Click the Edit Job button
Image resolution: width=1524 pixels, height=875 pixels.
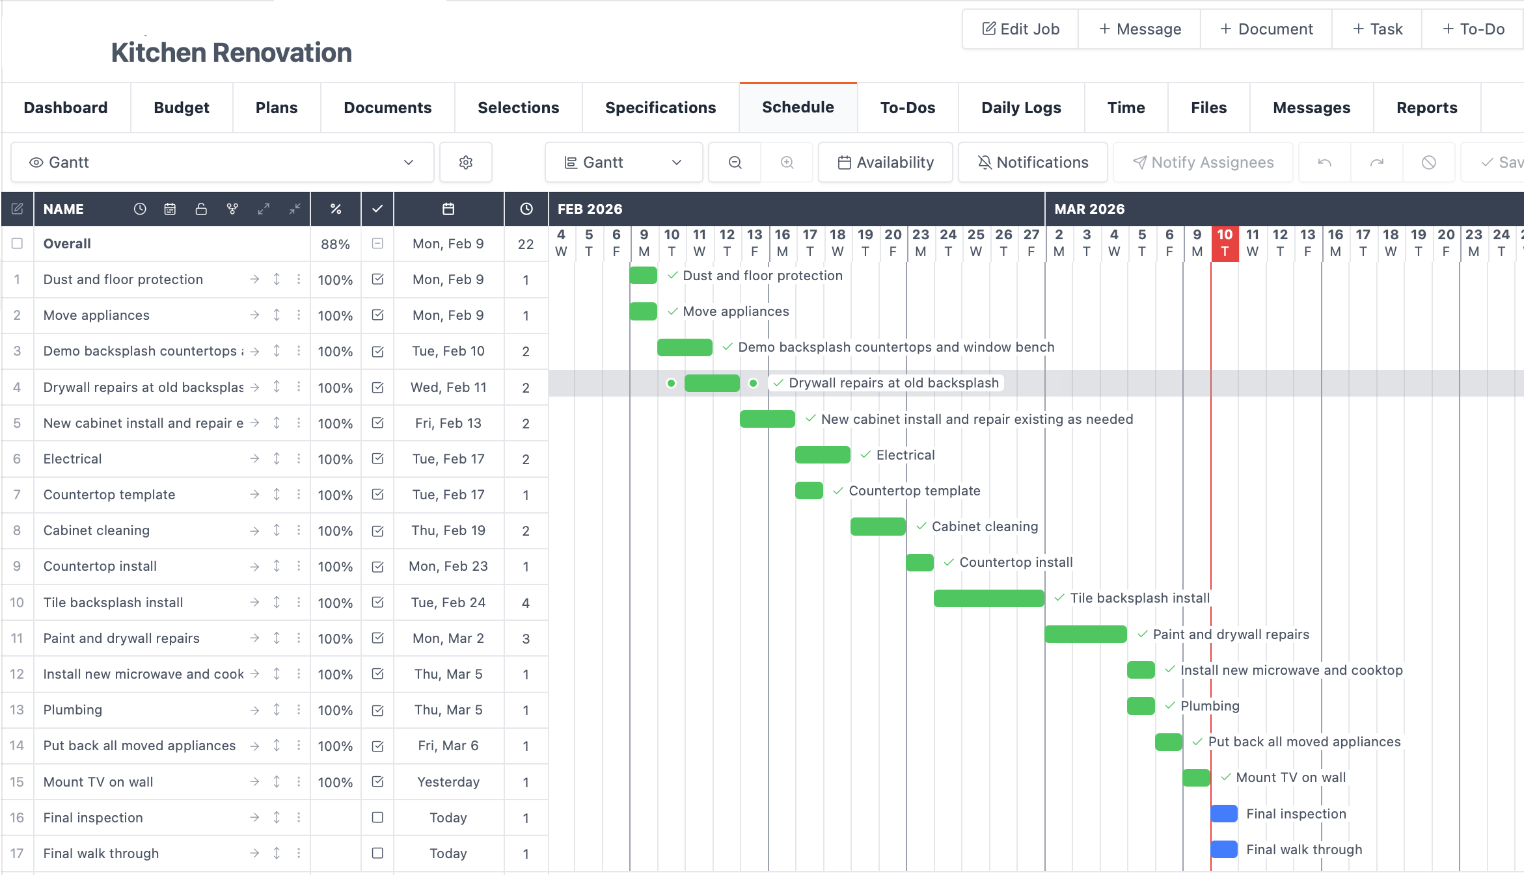pyautogui.click(x=1019, y=29)
